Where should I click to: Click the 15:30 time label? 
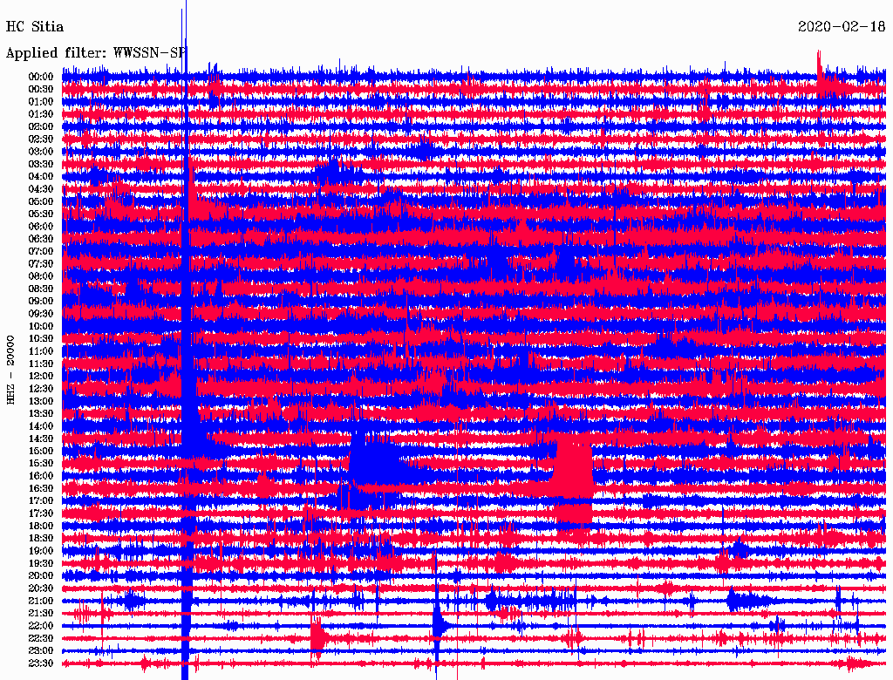(41, 463)
